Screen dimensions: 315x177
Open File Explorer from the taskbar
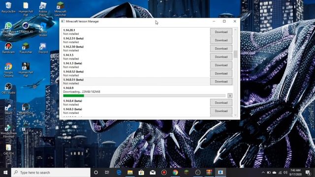pyautogui.click(x=130, y=173)
